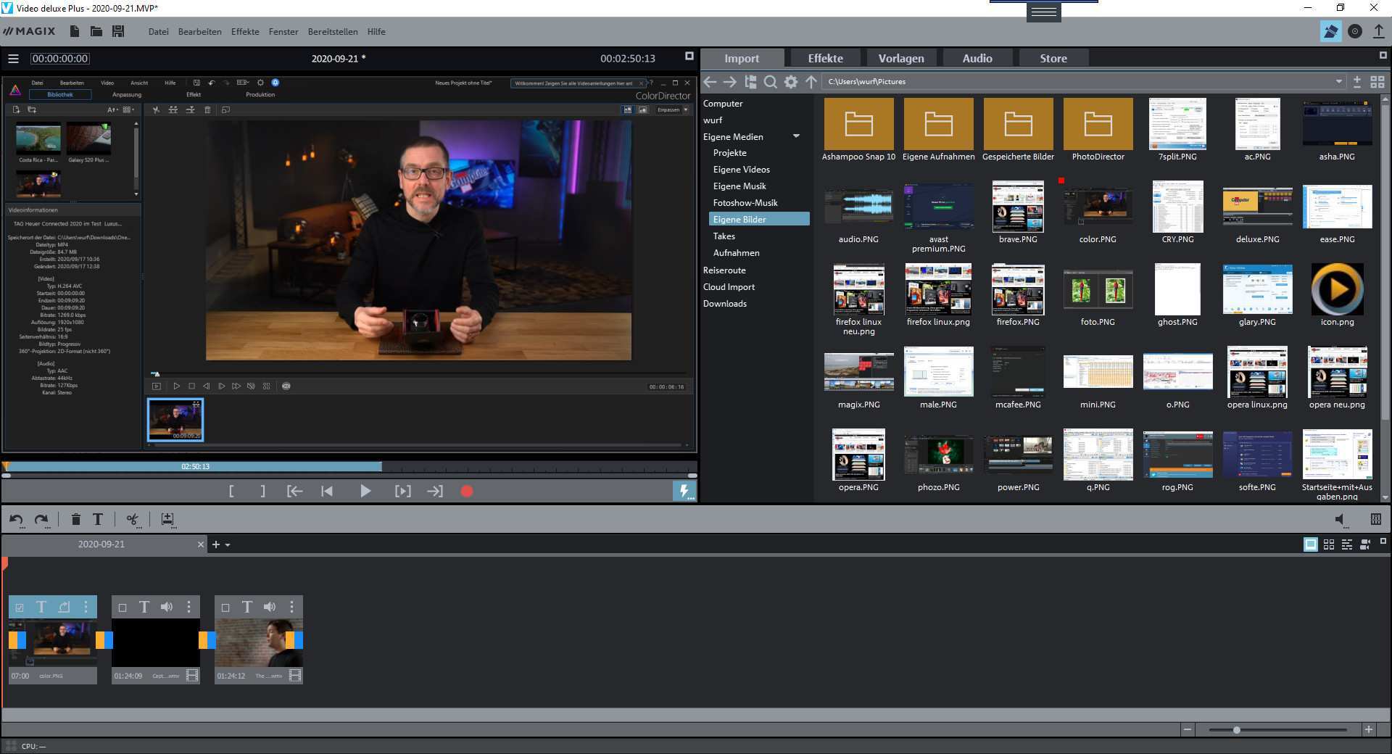
Task: Delete object with the trash icon
Action: pos(76,519)
